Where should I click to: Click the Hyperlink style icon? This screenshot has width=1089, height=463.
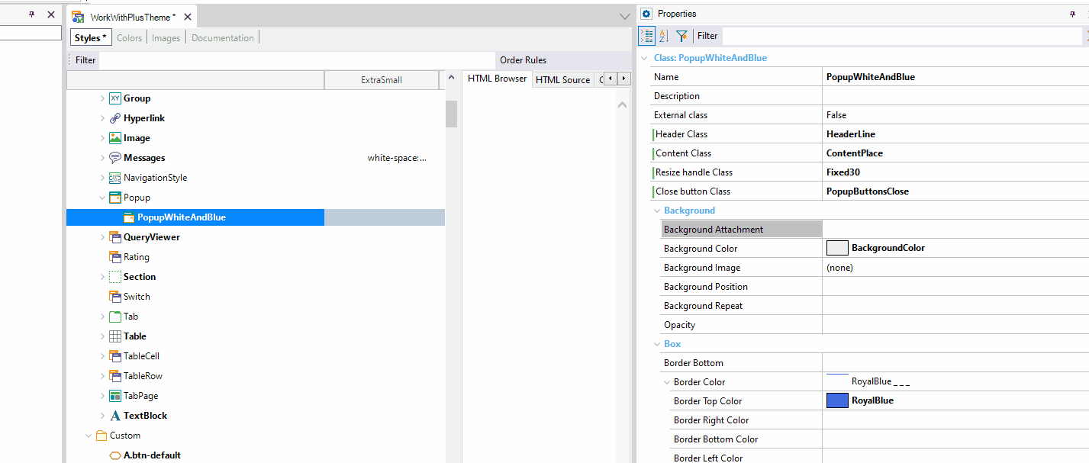tap(115, 117)
